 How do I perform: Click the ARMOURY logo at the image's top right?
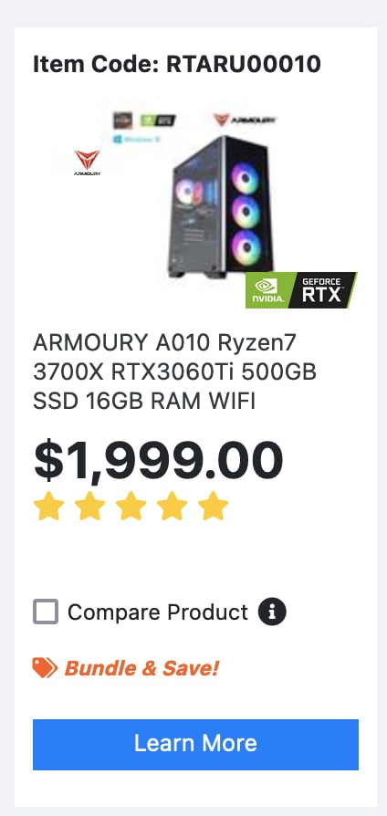point(245,120)
